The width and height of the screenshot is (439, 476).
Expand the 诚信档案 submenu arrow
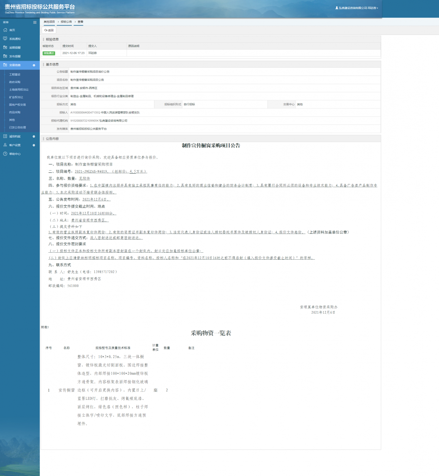click(x=34, y=137)
